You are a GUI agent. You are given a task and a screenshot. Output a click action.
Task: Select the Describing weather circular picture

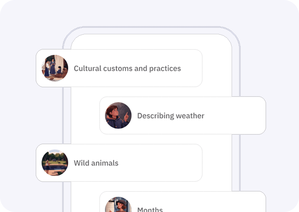pyautogui.click(x=118, y=115)
